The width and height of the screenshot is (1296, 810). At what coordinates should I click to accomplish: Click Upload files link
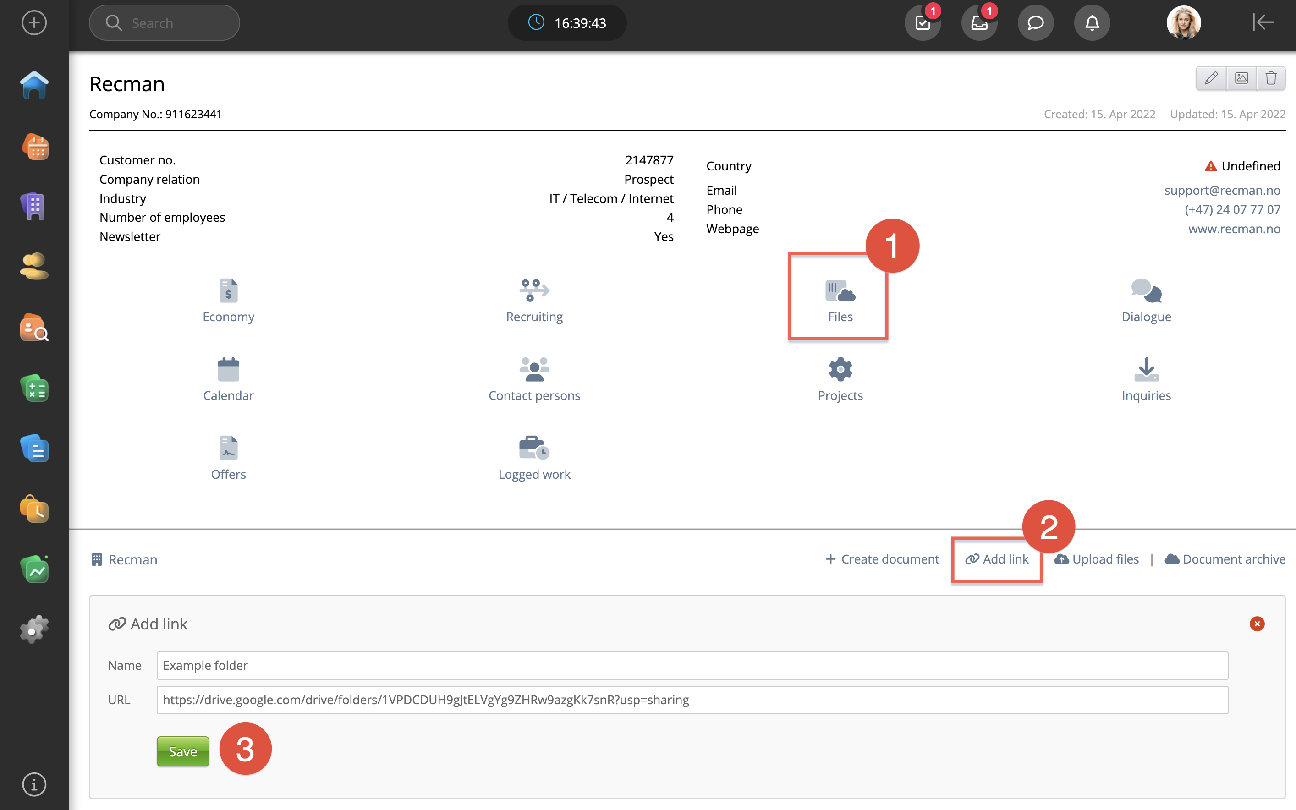click(x=1097, y=559)
